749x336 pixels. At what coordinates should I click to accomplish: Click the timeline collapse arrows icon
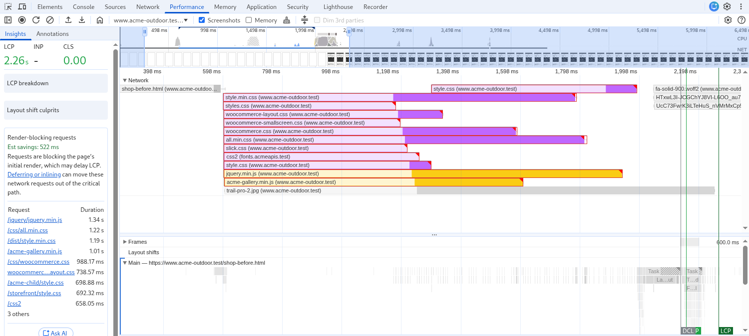coord(305,20)
